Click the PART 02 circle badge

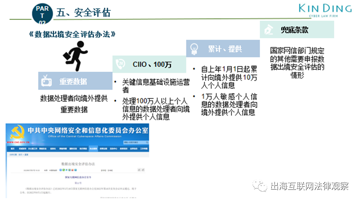point(42,14)
